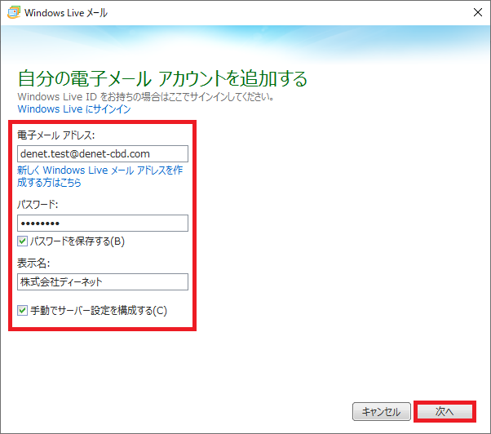This screenshot has height=434, width=491.
Task: Click the 表示名: label
Action: coord(33,263)
